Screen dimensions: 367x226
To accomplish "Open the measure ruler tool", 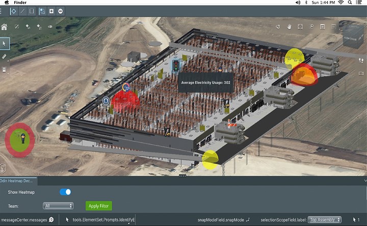I will click(4, 56).
